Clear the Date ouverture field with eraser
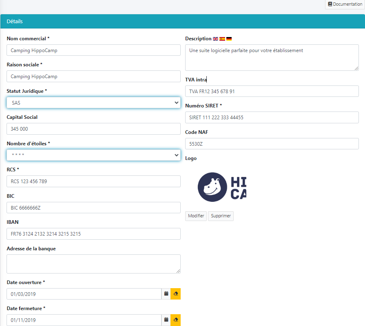The height and width of the screenshot is (326, 365). pos(176,294)
